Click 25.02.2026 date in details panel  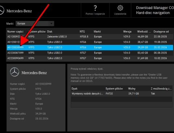point(42,119)
